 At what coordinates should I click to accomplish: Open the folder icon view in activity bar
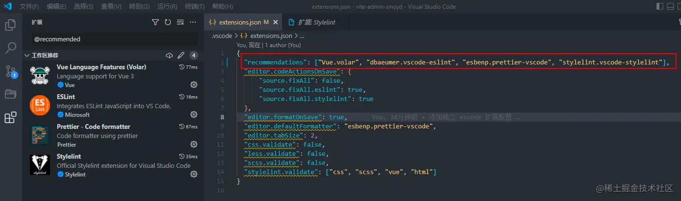pos(11,94)
